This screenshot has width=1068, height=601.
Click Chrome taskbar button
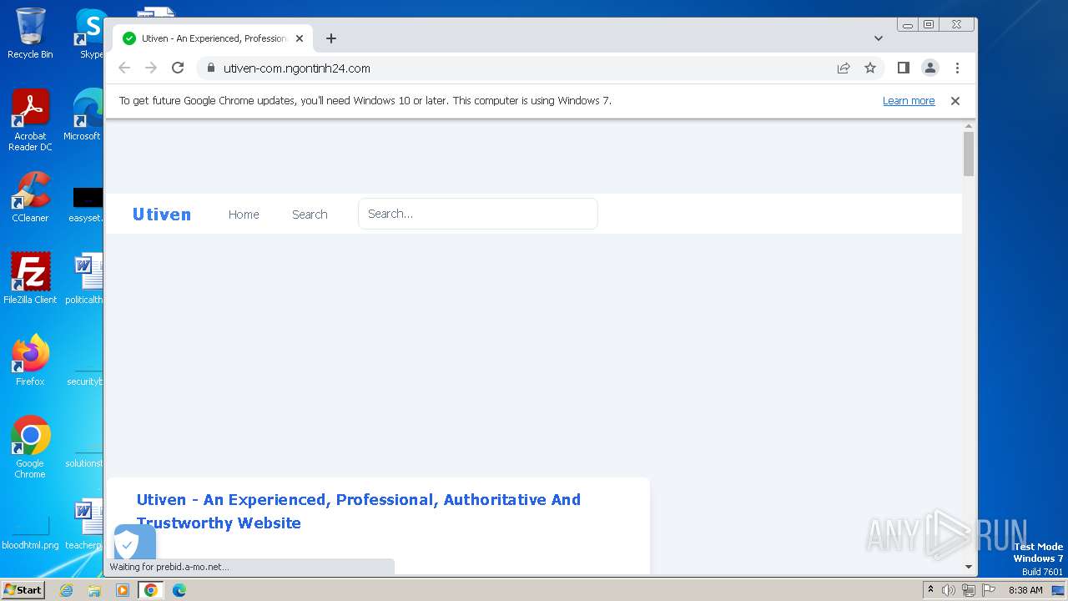tap(151, 590)
